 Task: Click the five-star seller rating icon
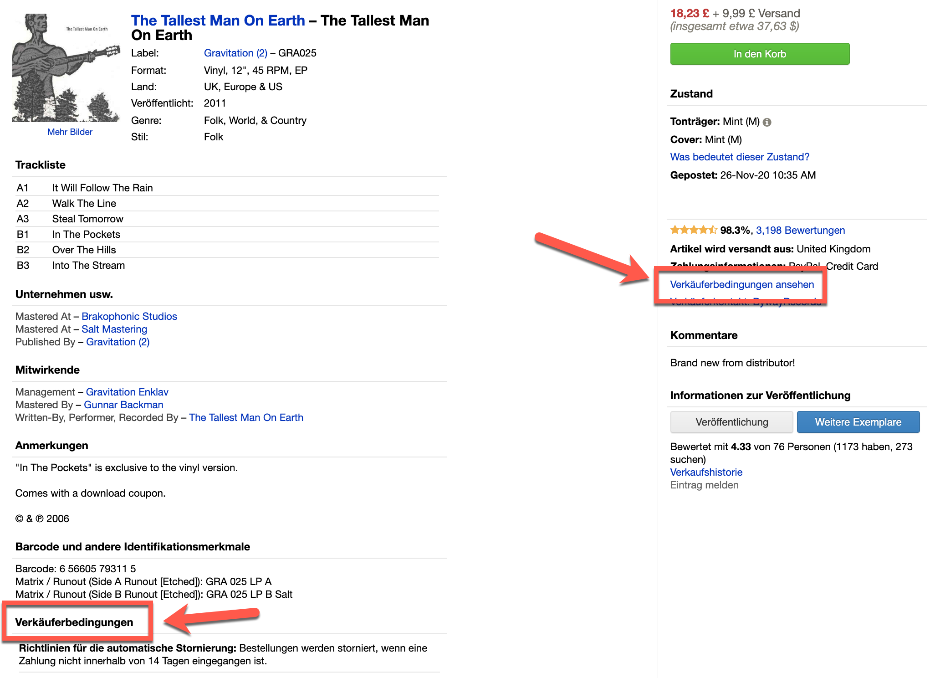694,230
